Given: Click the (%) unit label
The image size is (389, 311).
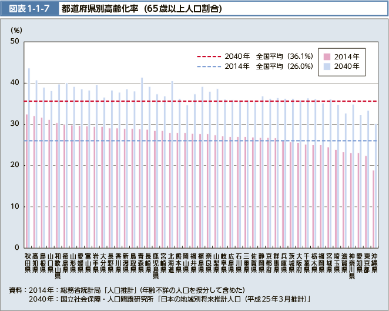Looking at the screenshot, I should tap(16, 29).
